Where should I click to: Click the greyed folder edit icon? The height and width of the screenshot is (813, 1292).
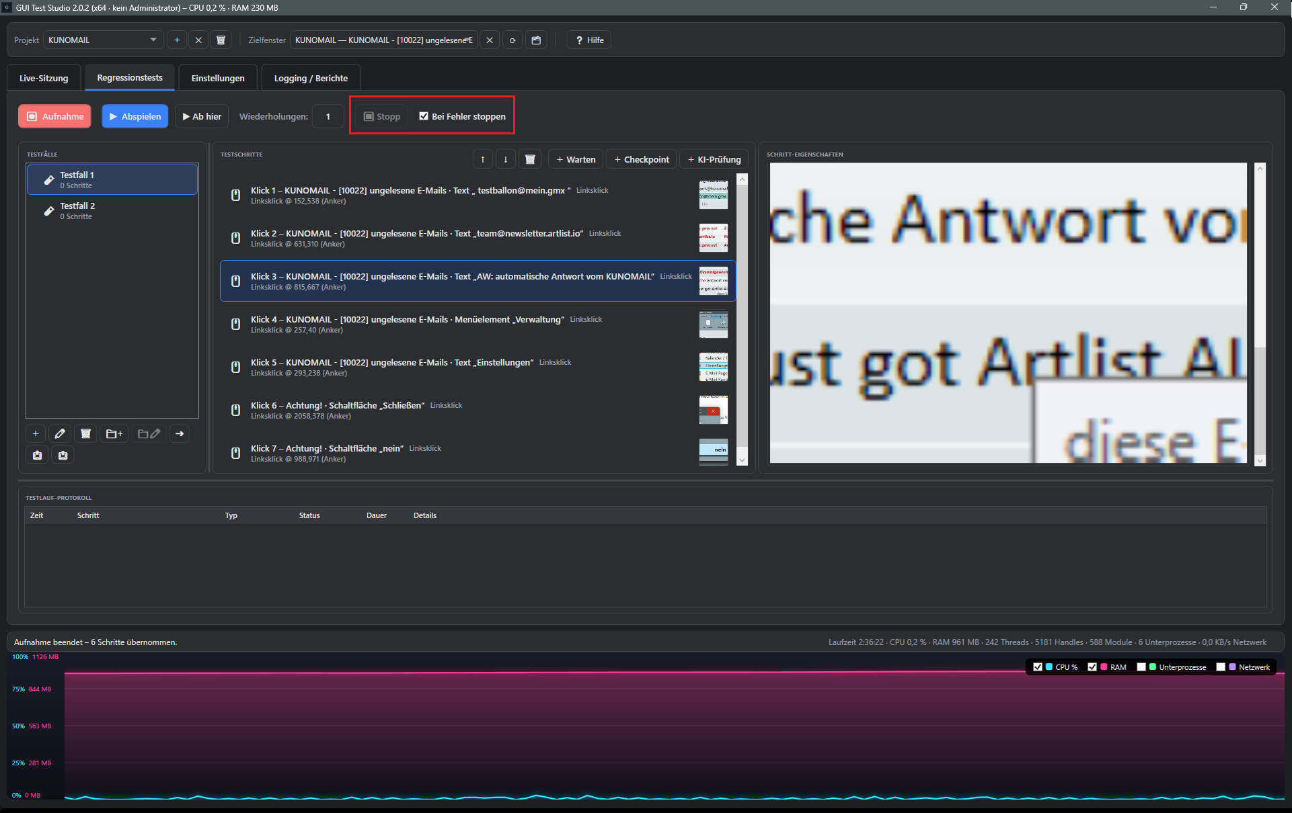pyautogui.click(x=149, y=433)
